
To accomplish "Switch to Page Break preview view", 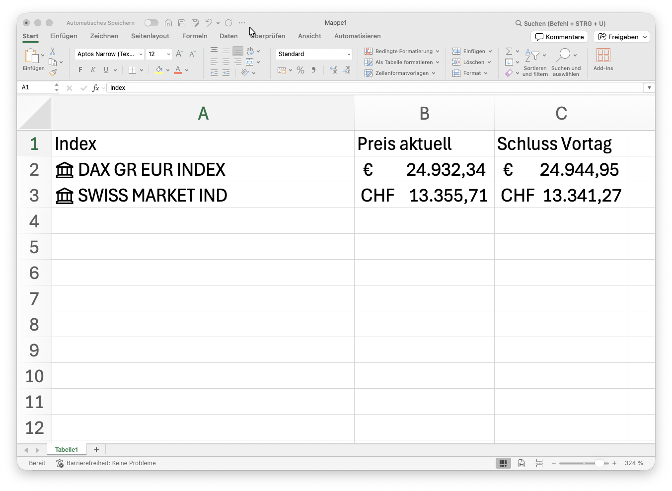I will pyautogui.click(x=539, y=463).
